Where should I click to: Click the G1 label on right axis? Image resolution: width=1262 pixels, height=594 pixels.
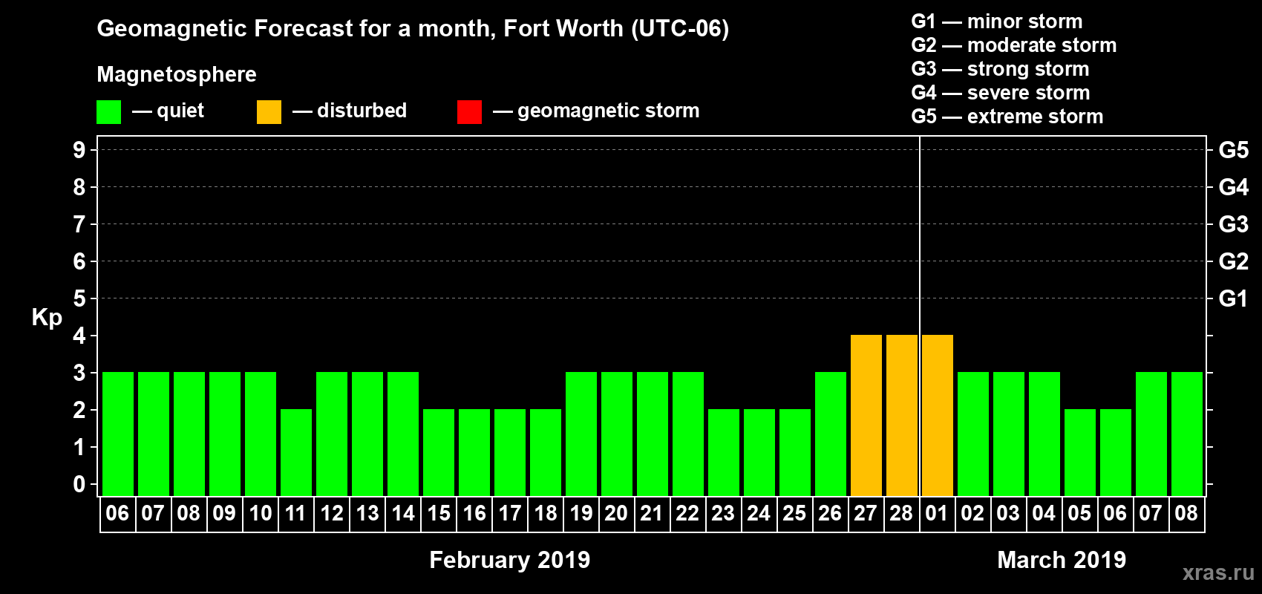click(x=1233, y=298)
